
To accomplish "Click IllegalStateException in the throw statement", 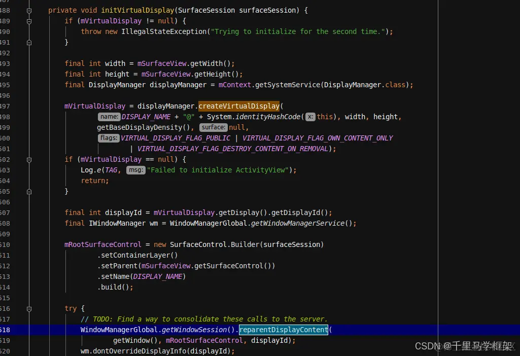I will pyautogui.click(x=164, y=31).
